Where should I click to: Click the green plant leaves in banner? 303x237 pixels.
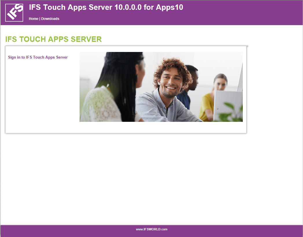(232, 114)
